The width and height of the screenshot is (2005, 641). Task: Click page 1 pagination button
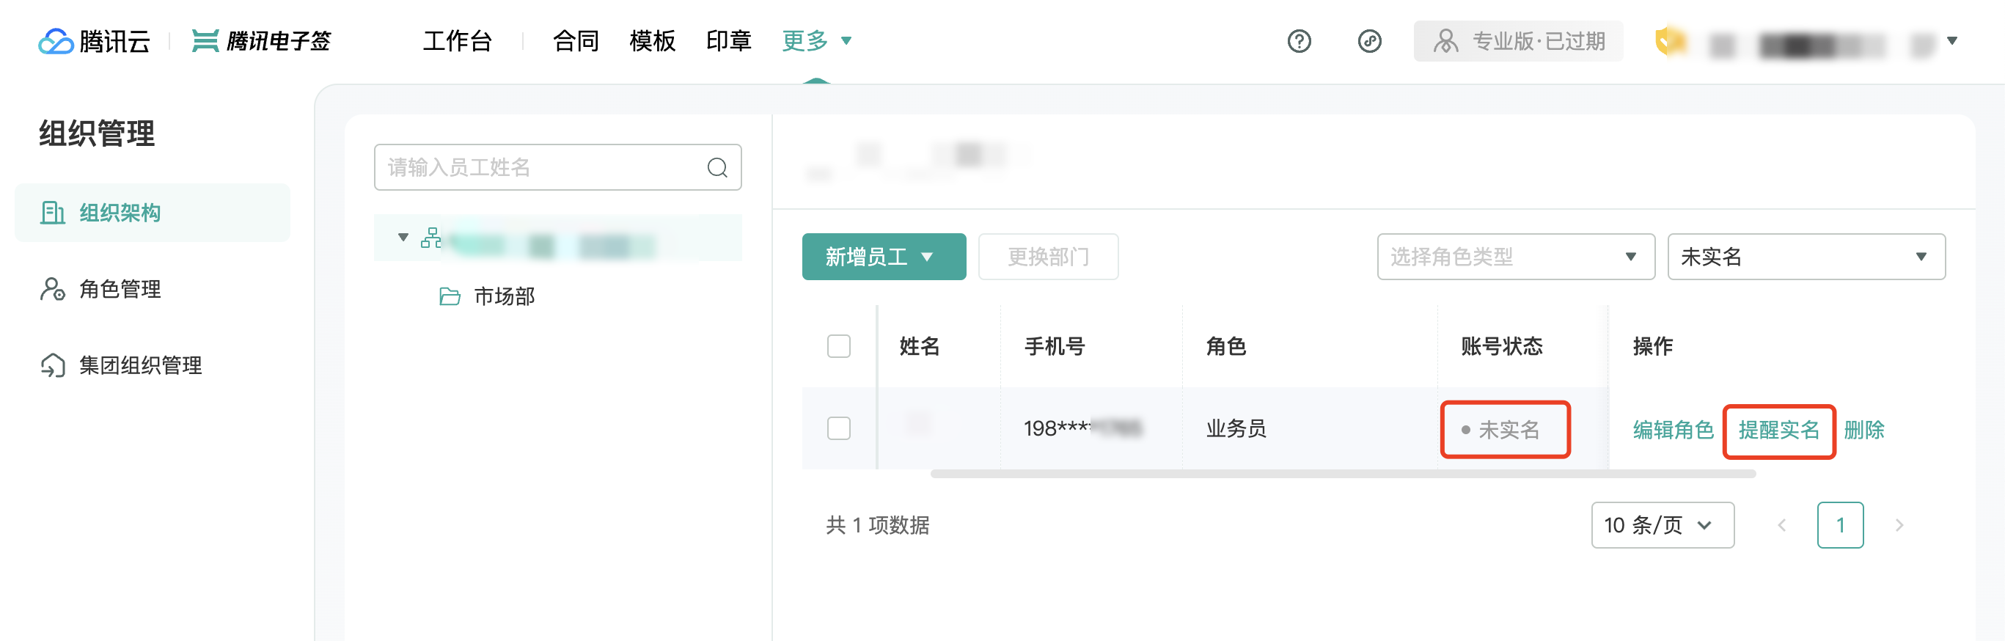point(1840,526)
